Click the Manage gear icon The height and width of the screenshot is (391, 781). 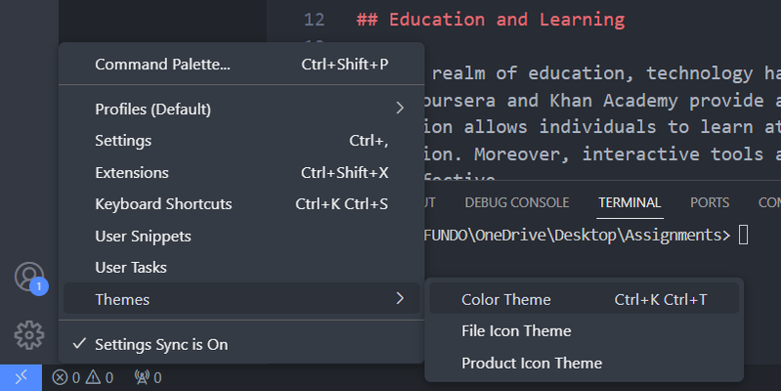(29, 335)
